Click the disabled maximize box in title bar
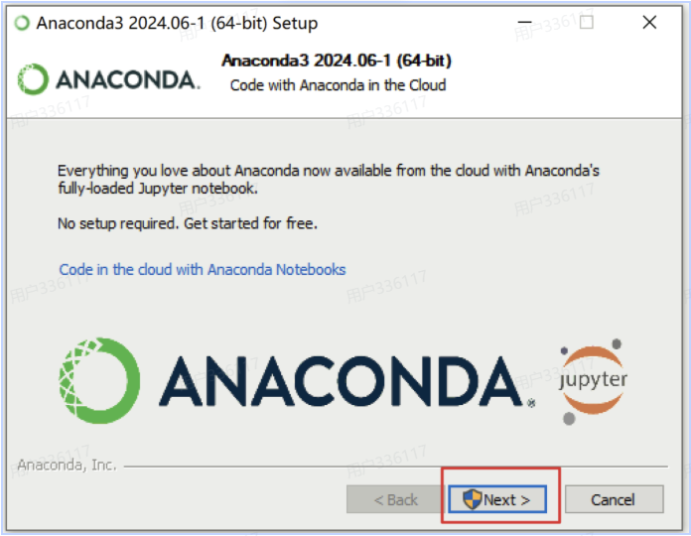This screenshot has width=691, height=536. [x=586, y=22]
